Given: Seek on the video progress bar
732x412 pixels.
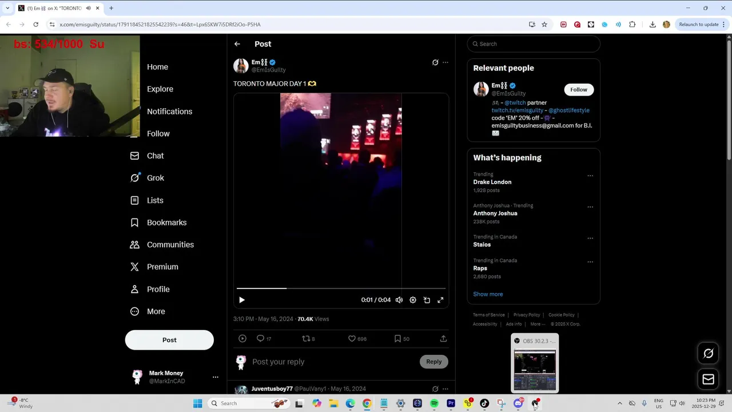Looking at the screenshot, I should coord(341,288).
